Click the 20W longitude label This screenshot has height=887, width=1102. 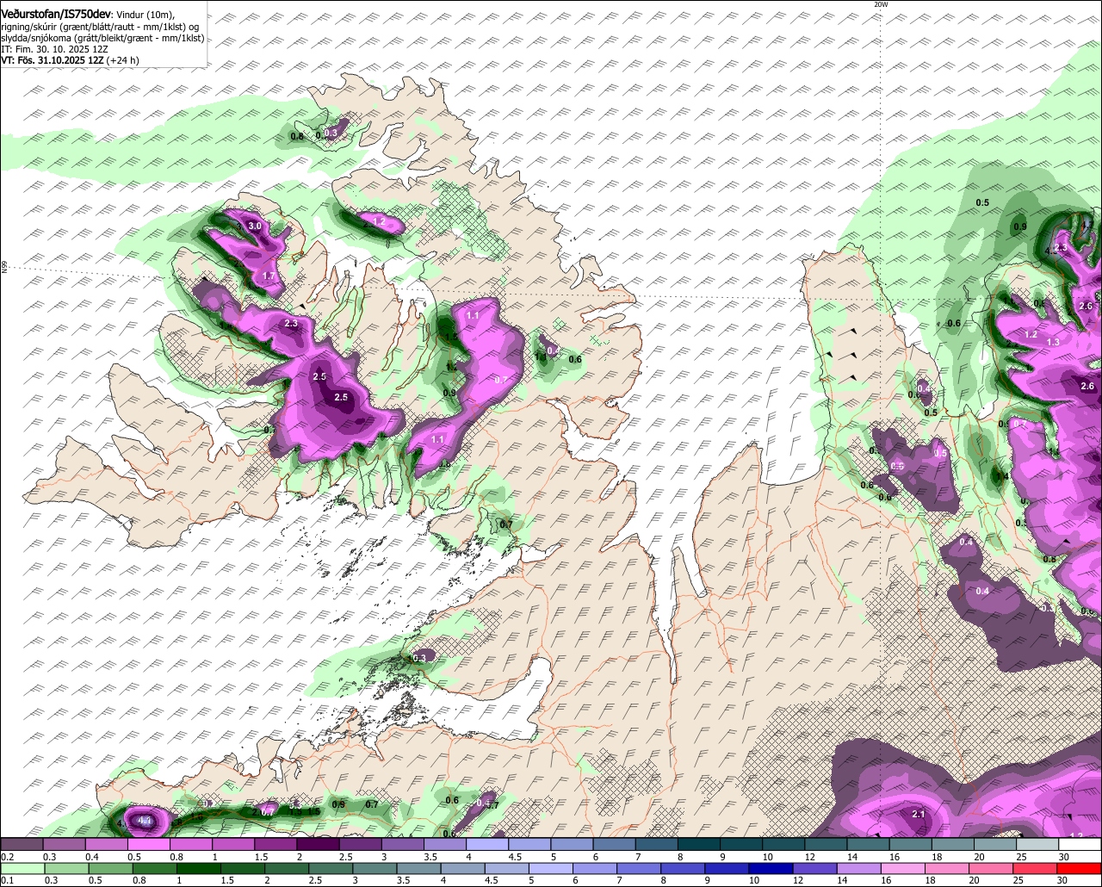[880, 4]
